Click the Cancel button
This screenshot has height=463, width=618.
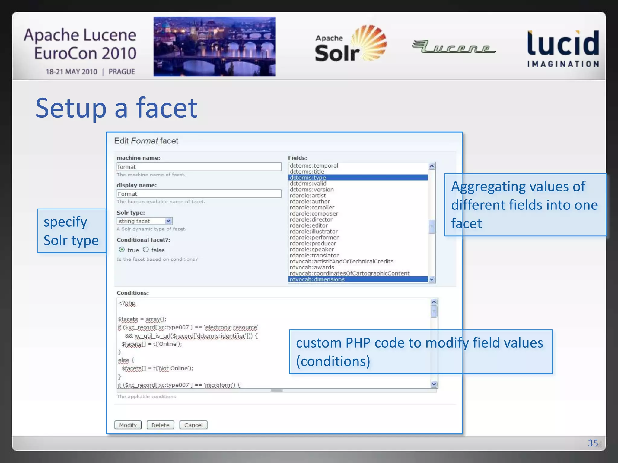(193, 425)
